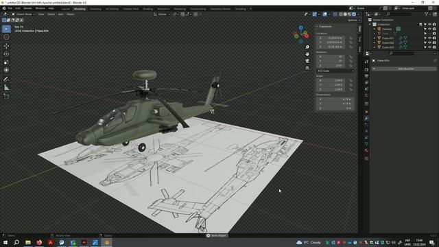The width and height of the screenshot is (439, 247).
Task: Open the Material properties tab icon
Action: pyautogui.click(x=366, y=151)
